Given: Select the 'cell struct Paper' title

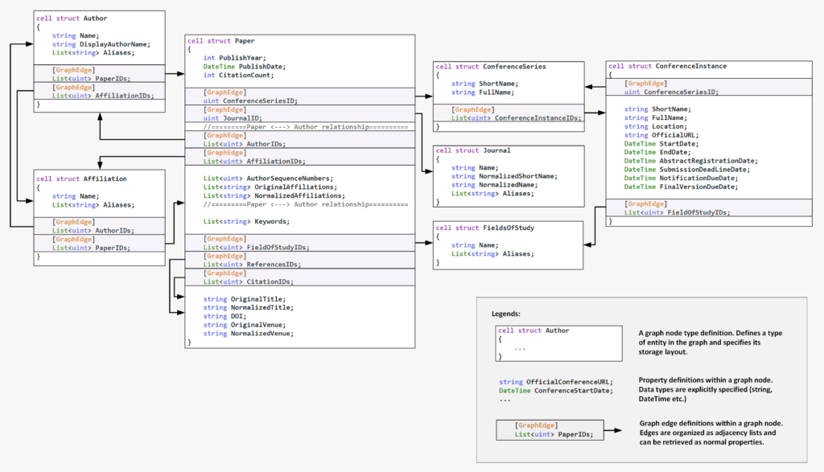Looking at the screenshot, I should point(220,40).
